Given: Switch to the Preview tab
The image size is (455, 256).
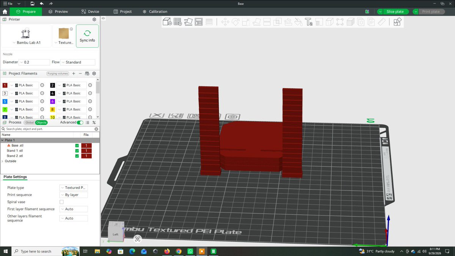Looking at the screenshot, I should (x=58, y=12).
